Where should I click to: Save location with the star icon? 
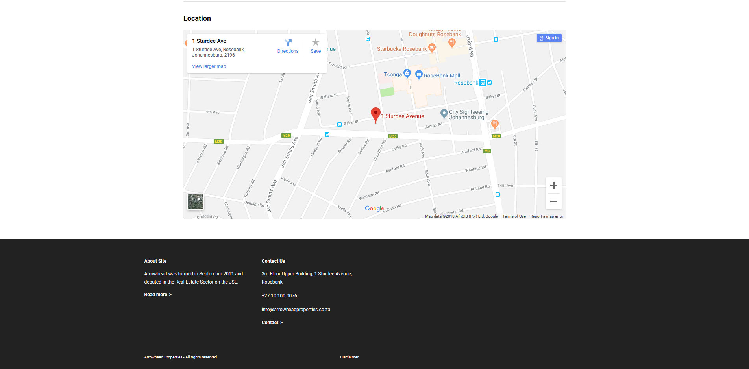(x=315, y=42)
